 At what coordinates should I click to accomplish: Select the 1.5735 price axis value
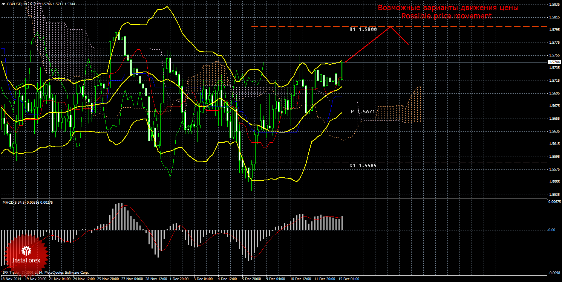coord(554,68)
